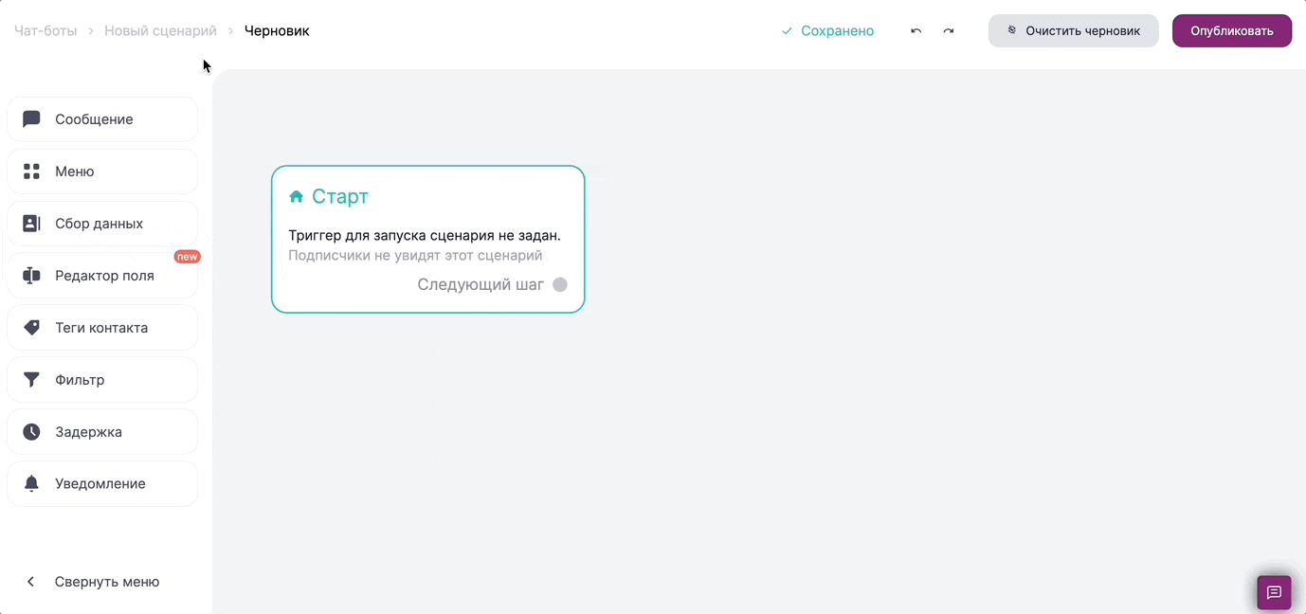Image resolution: width=1306 pixels, height=614 pixels.
Task: Click the red new badge
Action: (187, 257)
